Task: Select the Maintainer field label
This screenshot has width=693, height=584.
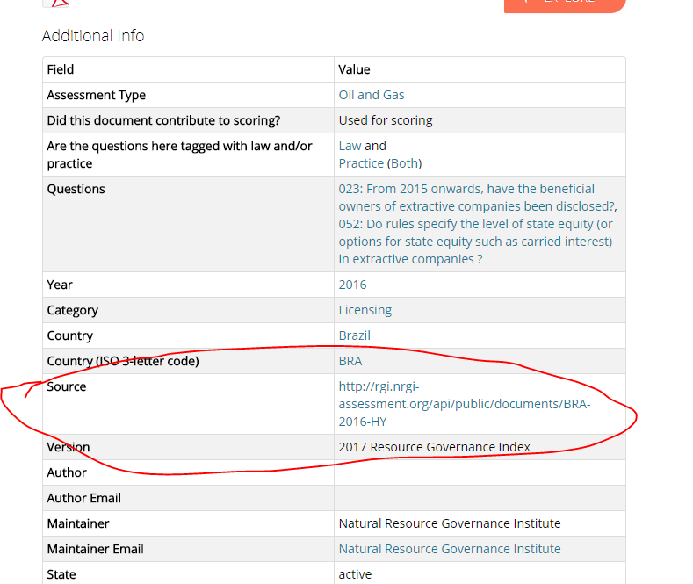Action: tap(78, 523)
